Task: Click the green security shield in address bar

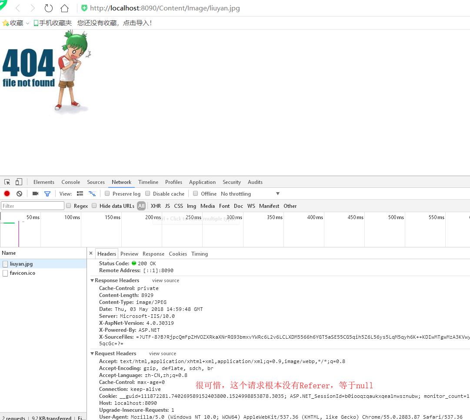Action: click(x=84, y=8)
